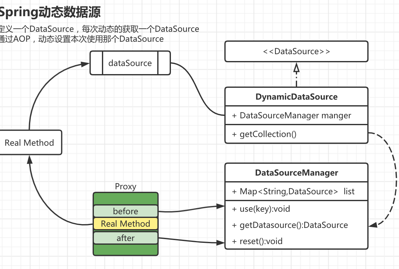Select the description line mentioning AOP

pos(81,39)
